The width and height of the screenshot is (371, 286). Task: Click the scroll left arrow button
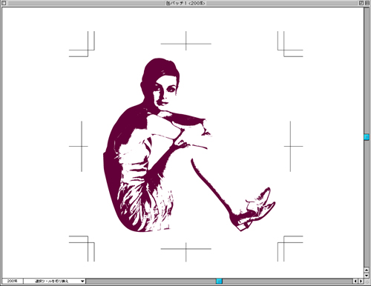click(x=355, y=281)
